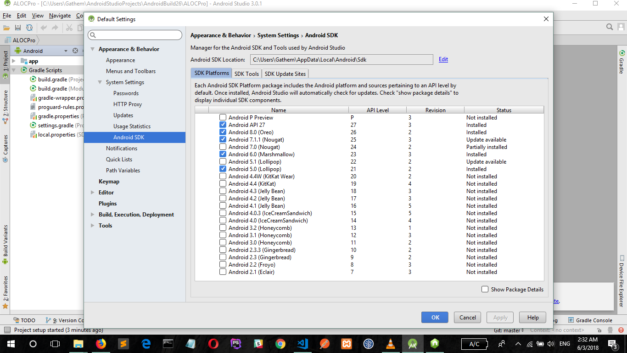Uncheck the Android 7.1.1 (Nougat) checkbox

pyautogui.click(x=223, y=140)
